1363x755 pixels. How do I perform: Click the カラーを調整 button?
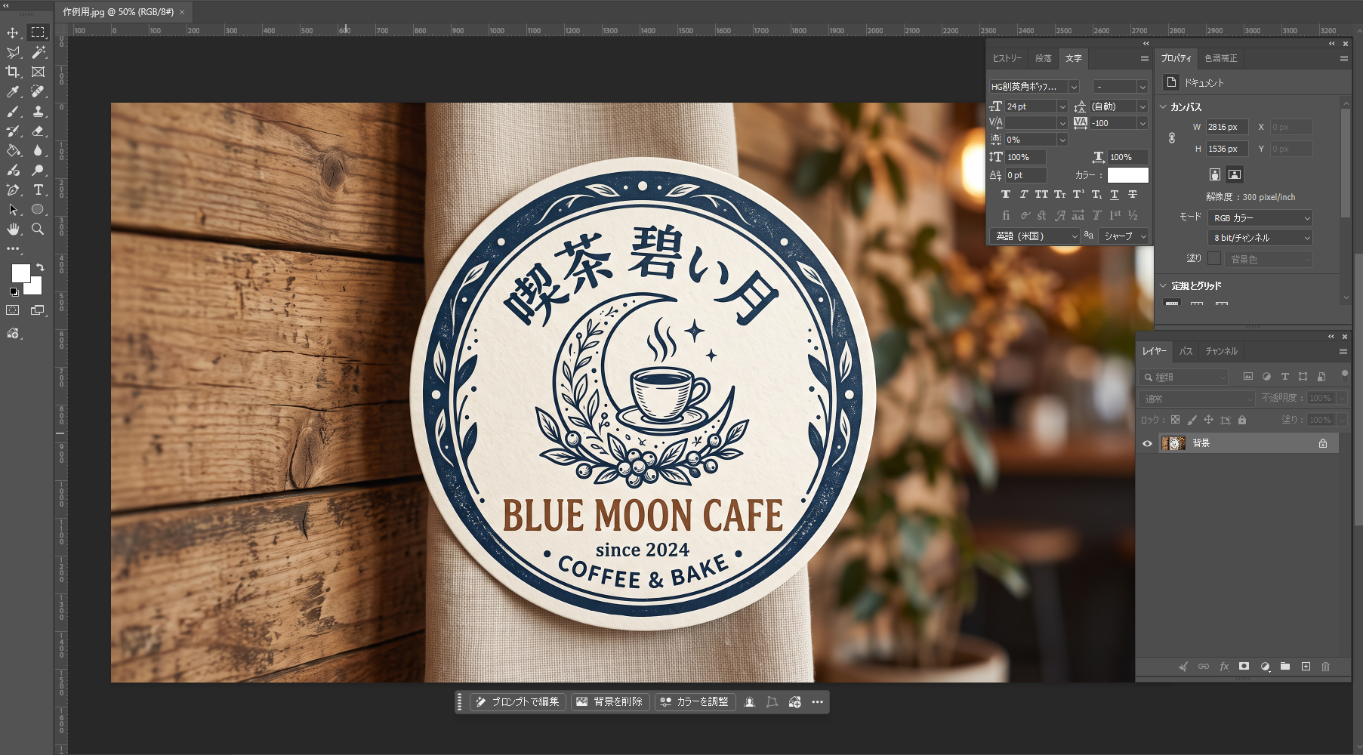point(695,702)
